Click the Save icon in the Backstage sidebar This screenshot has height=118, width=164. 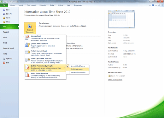pyautogui.click(x=4, y=10)
